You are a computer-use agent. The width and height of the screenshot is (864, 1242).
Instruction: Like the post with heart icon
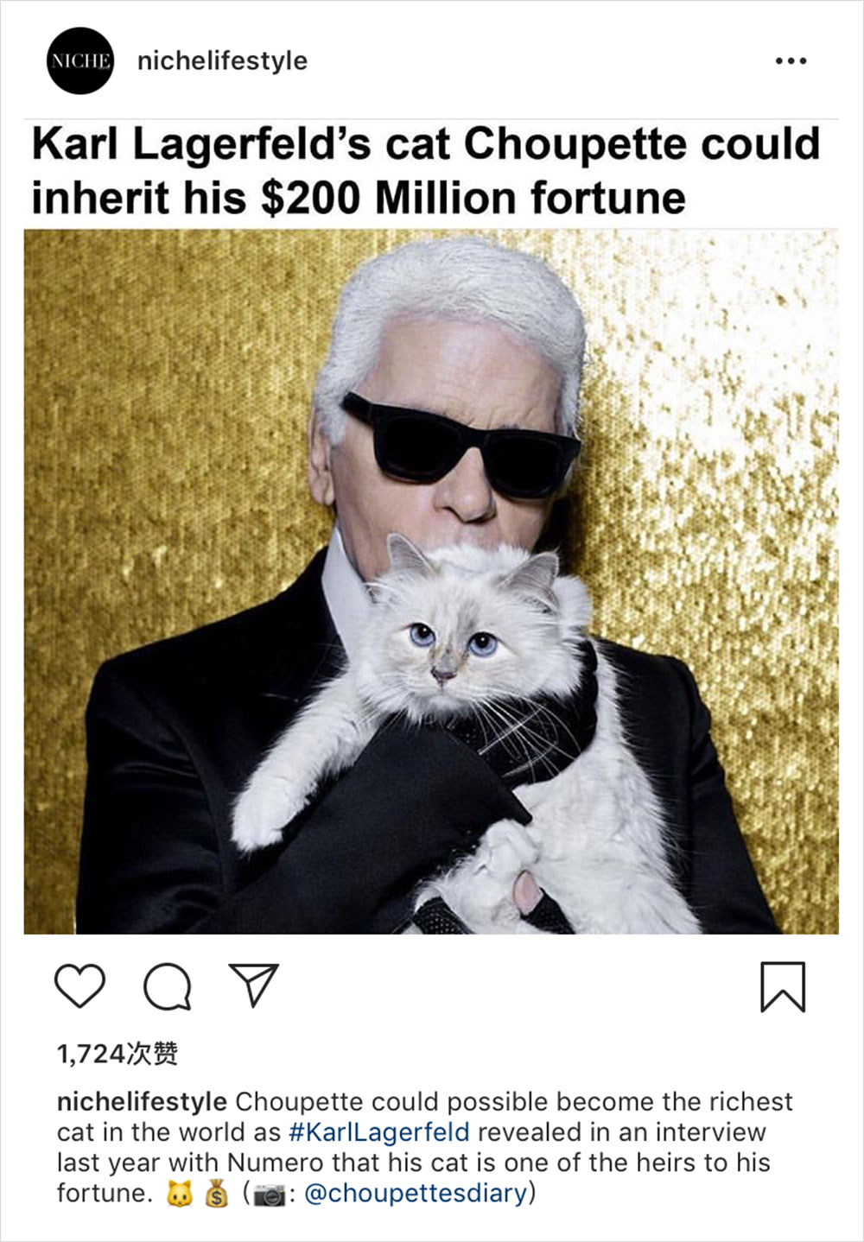pos(79,985)
